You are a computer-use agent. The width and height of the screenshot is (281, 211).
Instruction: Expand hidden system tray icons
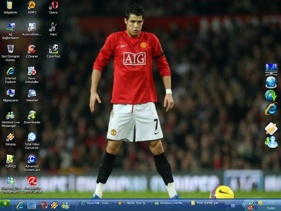[x=244, y=205]
